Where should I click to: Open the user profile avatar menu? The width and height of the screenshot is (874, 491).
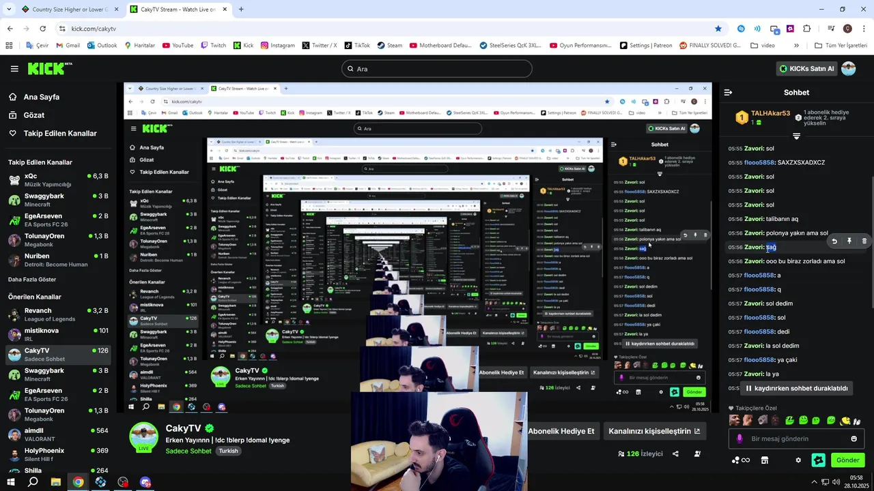848,68
